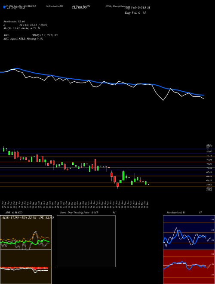Click the red MACD histogram bars

pos(24,268)
